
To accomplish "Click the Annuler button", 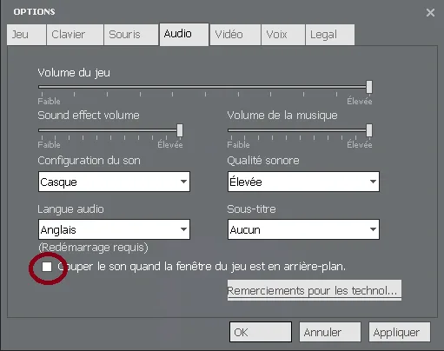I will point(330,332).
